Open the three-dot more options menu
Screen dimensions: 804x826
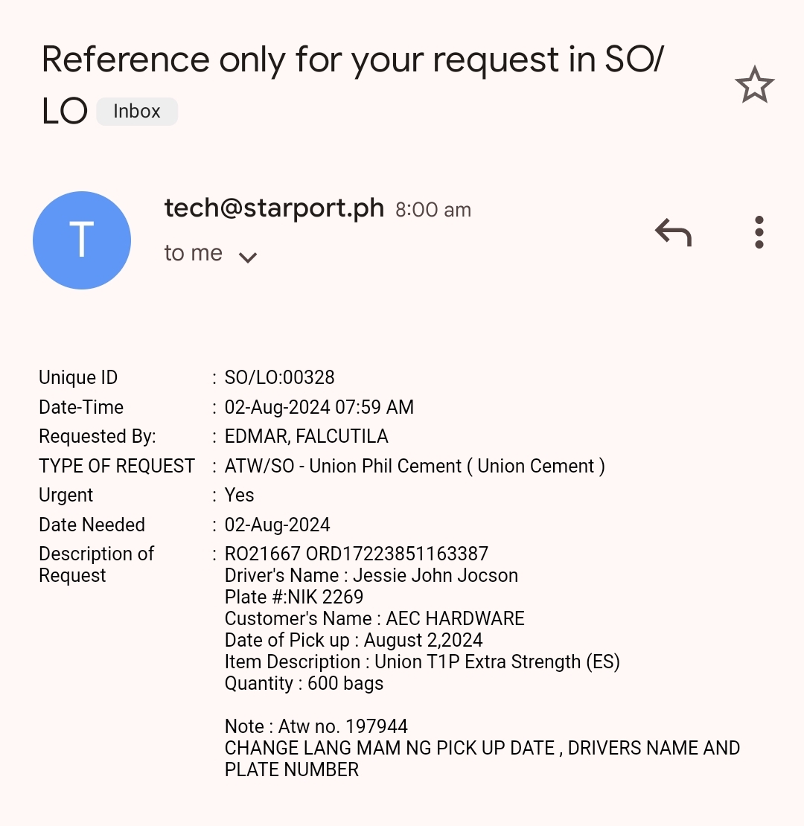coord(759,233)
